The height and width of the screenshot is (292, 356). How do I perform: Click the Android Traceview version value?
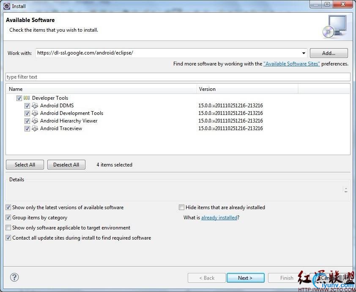coord(230,128)
